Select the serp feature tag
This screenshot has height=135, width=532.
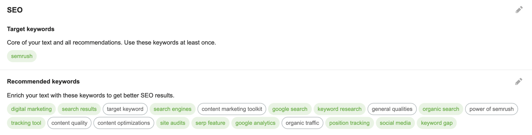pos(210,123)
